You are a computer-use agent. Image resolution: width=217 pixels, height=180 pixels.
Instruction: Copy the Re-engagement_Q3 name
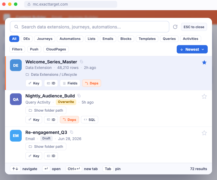click(71, 132)
